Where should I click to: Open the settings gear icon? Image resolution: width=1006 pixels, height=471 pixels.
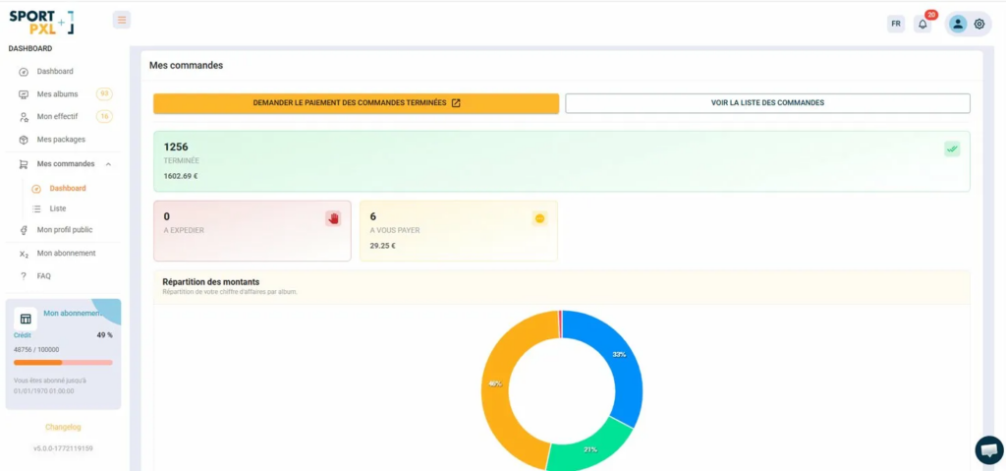[x=979, y=24]
